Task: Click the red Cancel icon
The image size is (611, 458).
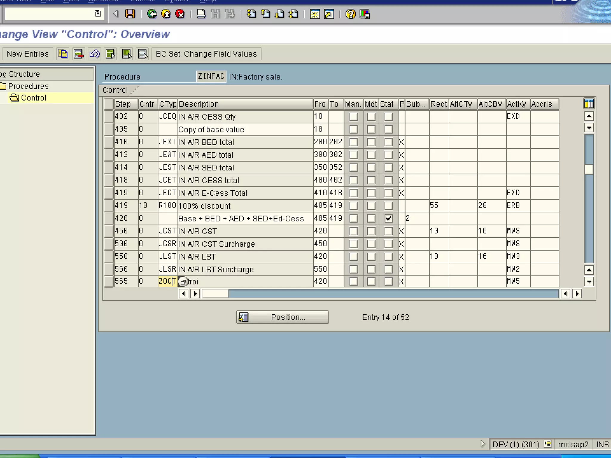Action: tap(180, 14)
